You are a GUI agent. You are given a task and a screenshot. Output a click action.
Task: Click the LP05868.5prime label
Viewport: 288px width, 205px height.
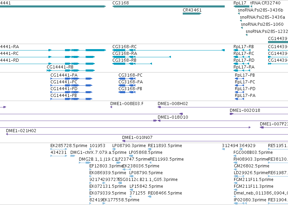click(x=146, y=152)
